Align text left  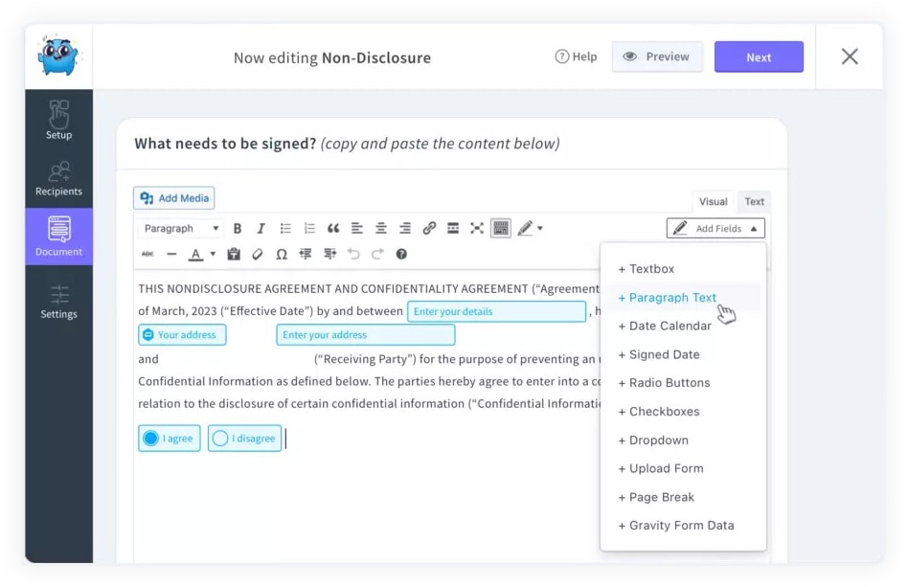pos(356,228)
